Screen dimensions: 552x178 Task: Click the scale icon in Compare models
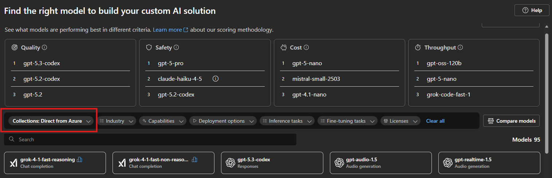pos(490,121)
